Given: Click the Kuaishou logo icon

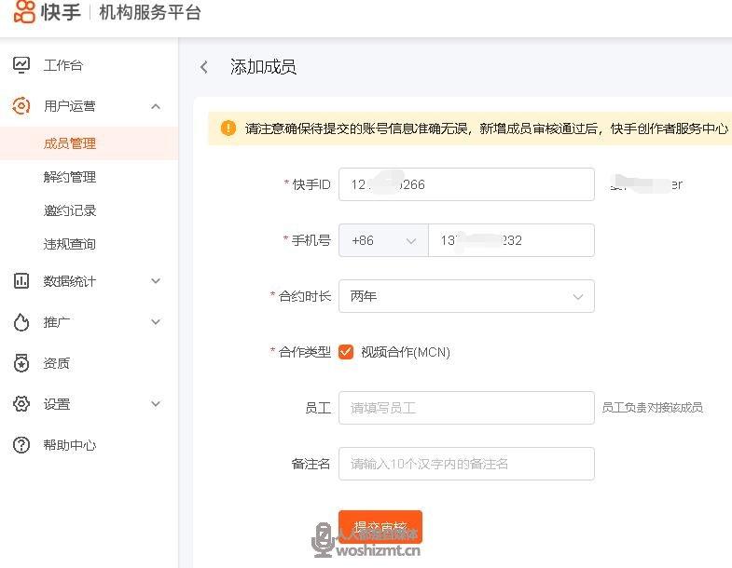Looking at the screenshot, I should tap(23, 13).
